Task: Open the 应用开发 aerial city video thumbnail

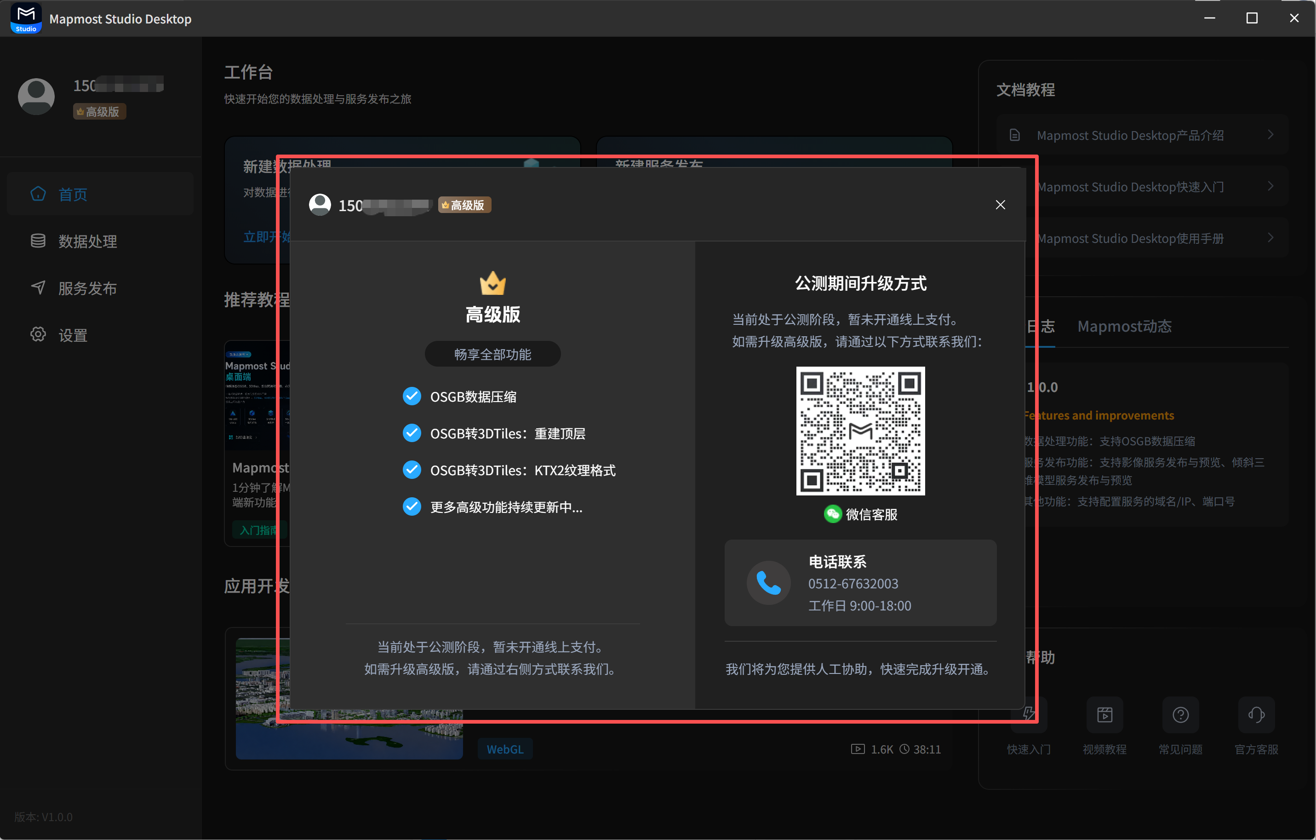Action: tap(349, 699)
